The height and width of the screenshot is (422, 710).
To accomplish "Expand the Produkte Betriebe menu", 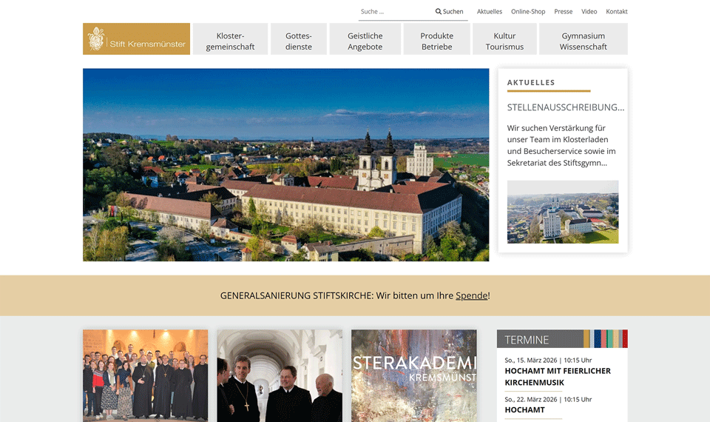I will 436,41.
